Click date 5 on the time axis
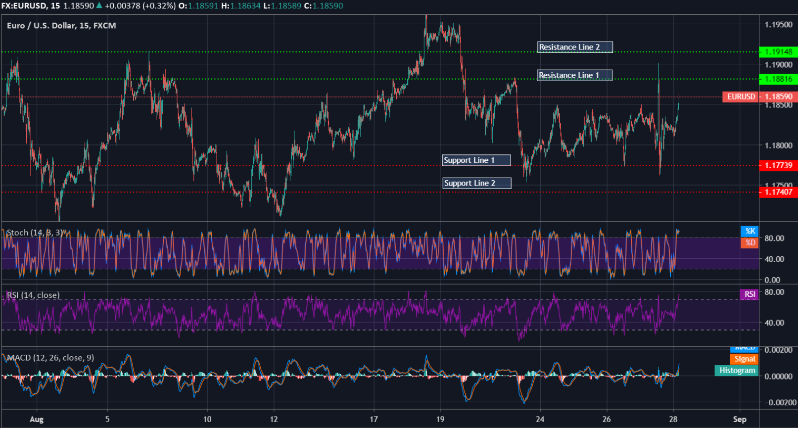The width and height of the screenshot is (798, 428). [107, 419]
